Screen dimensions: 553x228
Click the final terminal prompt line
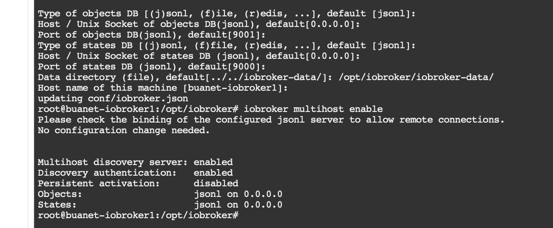coord(138,215)
